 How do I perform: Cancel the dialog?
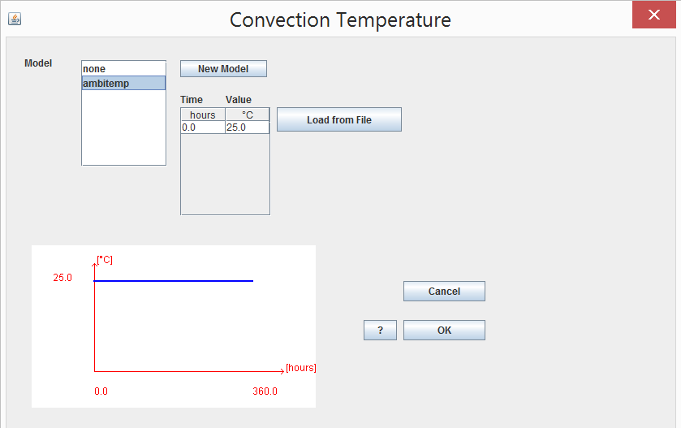click(x=444, y=291)
